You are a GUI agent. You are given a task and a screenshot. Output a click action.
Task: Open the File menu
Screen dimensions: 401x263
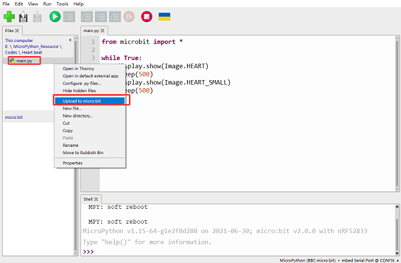click(x=6, y=4)
